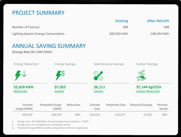The width and height of the screenshot is (181, 137).
Task: Click footnote 2 about 10 analysis period
Action: [x=41, y=125]
